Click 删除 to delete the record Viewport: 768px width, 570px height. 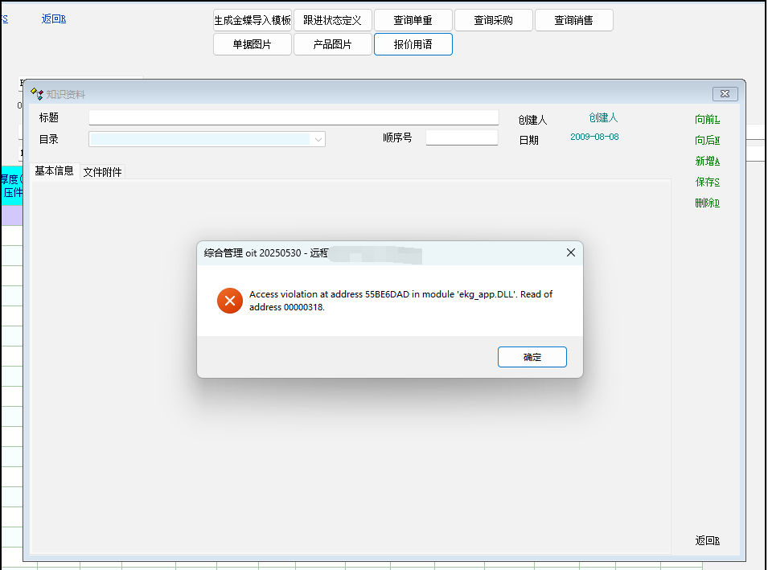coord(707,203)
